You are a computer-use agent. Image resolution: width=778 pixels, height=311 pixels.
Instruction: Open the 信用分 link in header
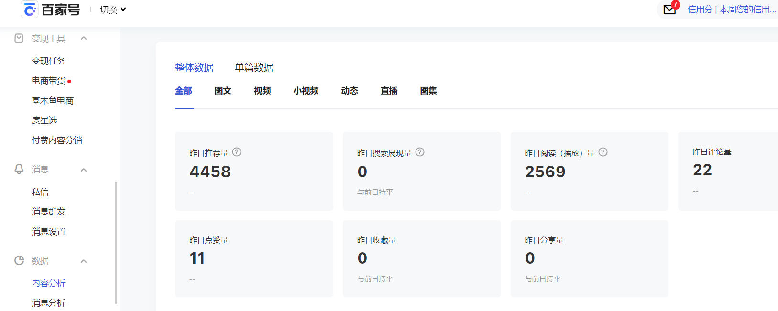point(700,10)
